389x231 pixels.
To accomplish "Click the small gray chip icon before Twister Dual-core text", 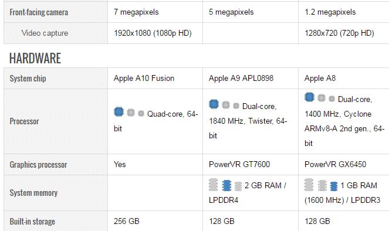I will point(236,106).
